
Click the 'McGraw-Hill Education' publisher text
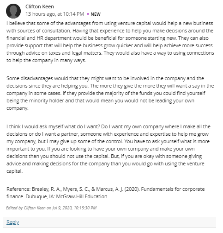(82, 196)
